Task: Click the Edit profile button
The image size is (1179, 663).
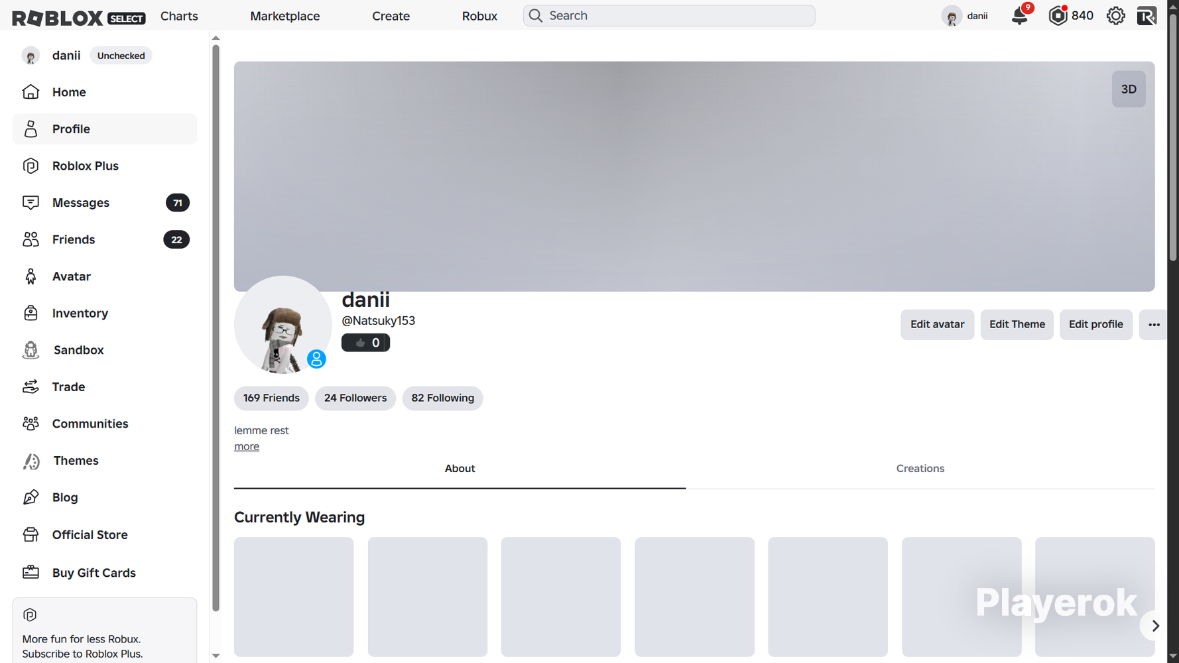Action: click(x=1096, y=325)
